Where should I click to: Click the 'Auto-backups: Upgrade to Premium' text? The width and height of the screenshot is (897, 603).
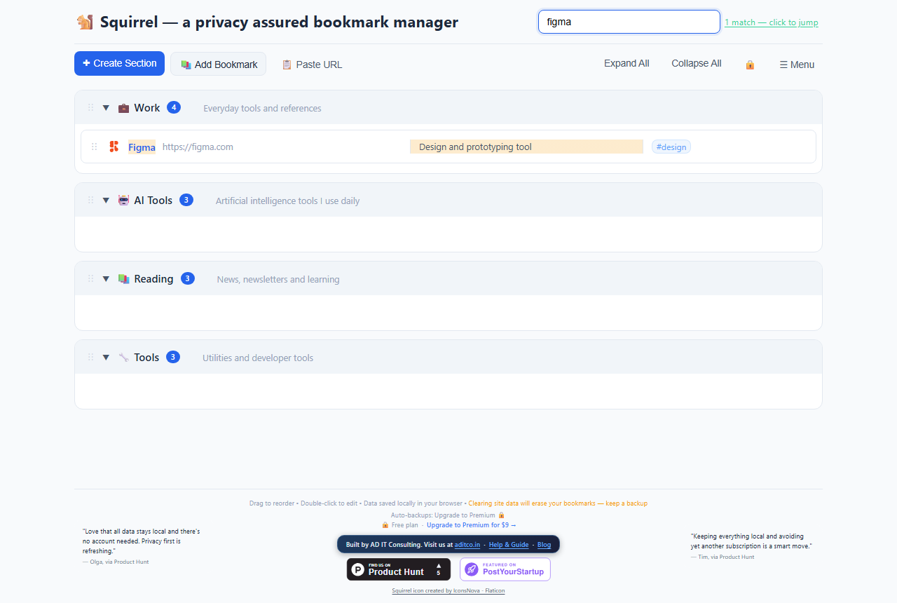click(448, 515)
